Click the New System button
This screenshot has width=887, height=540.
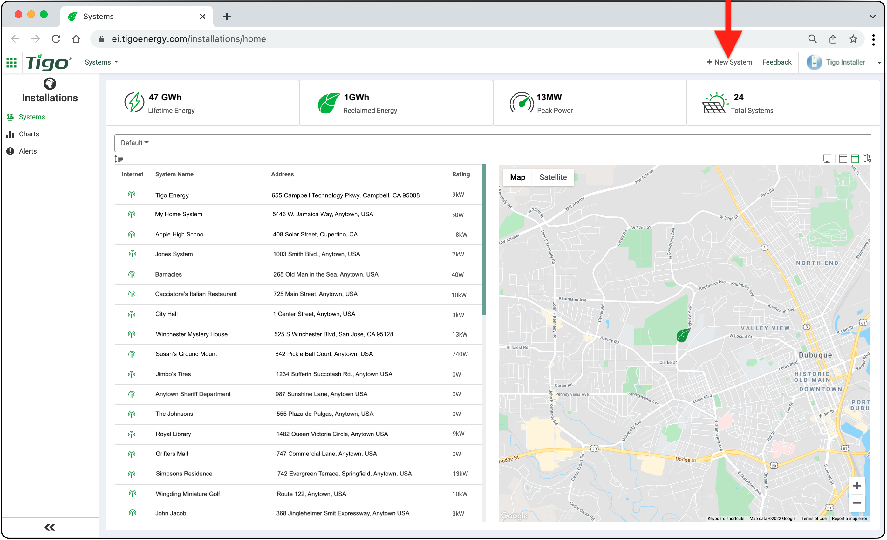click(729, 62)
